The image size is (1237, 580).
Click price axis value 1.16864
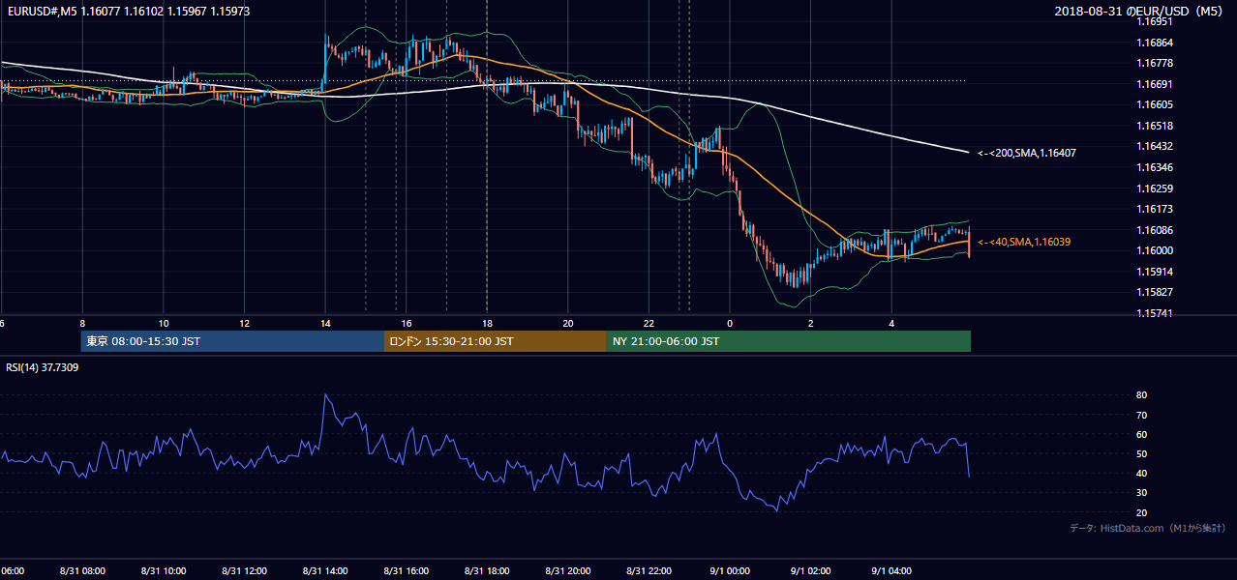1154,43
